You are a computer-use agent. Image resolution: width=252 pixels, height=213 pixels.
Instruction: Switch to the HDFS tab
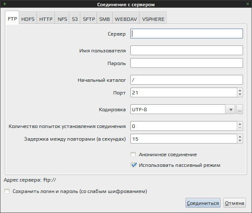(28, 18)
